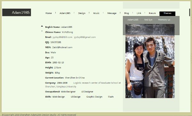Click the Logistic research center company description
The height and width of the screenshot is (116, 192).
coord(83,85)
